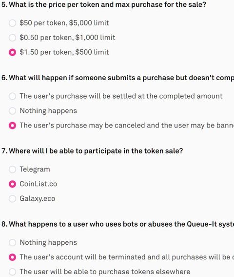234x277 pixels.
Task: Select "Nothing happens" under question 6
Action: pyautogui.click(x=12, y=111)
